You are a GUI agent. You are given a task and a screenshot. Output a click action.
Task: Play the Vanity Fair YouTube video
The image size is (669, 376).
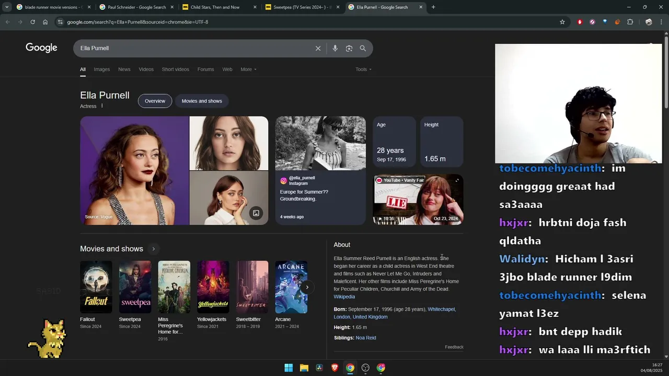418,200
